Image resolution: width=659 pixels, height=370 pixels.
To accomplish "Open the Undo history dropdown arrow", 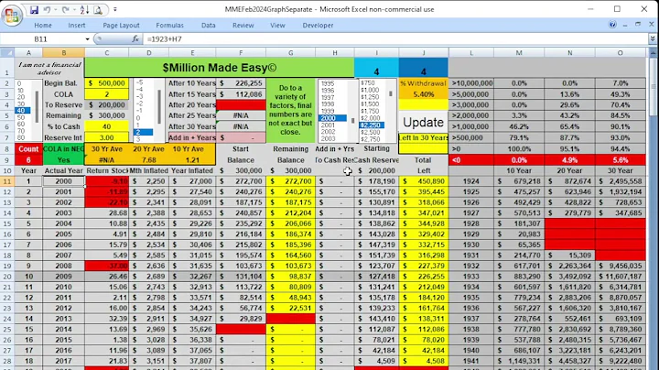I will [55, 9].
